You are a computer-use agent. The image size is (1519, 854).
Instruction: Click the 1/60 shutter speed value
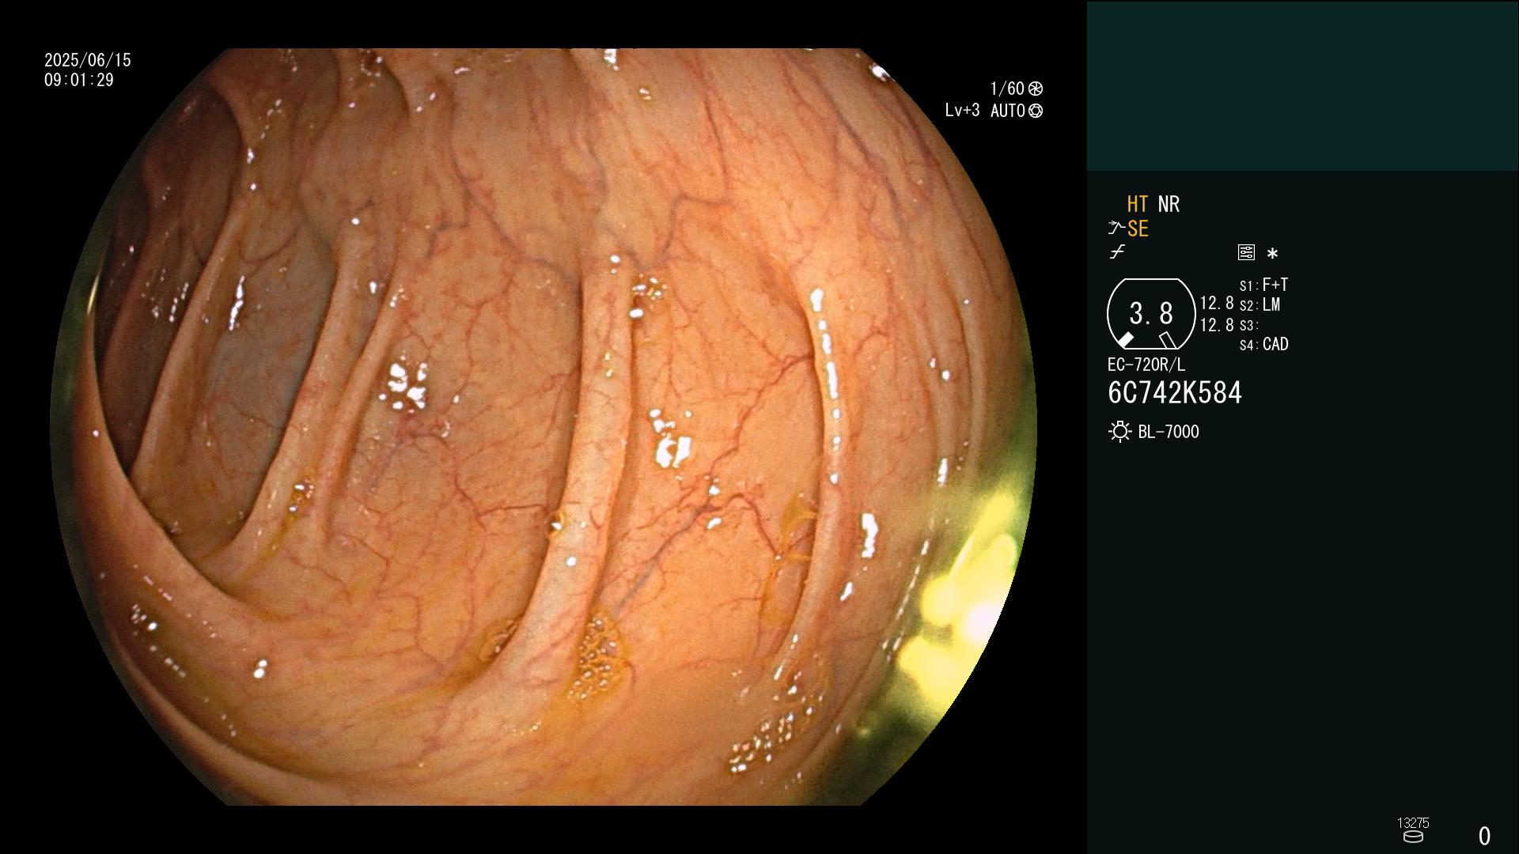pyautogui.click(x=1007, y=89)
